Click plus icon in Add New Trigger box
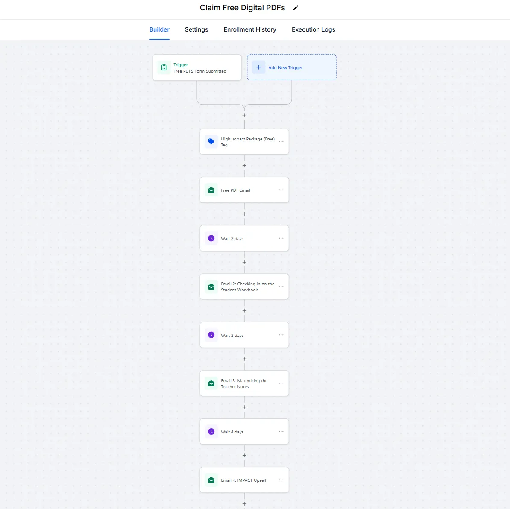This screenshot has width=510, height=509. 258,67
